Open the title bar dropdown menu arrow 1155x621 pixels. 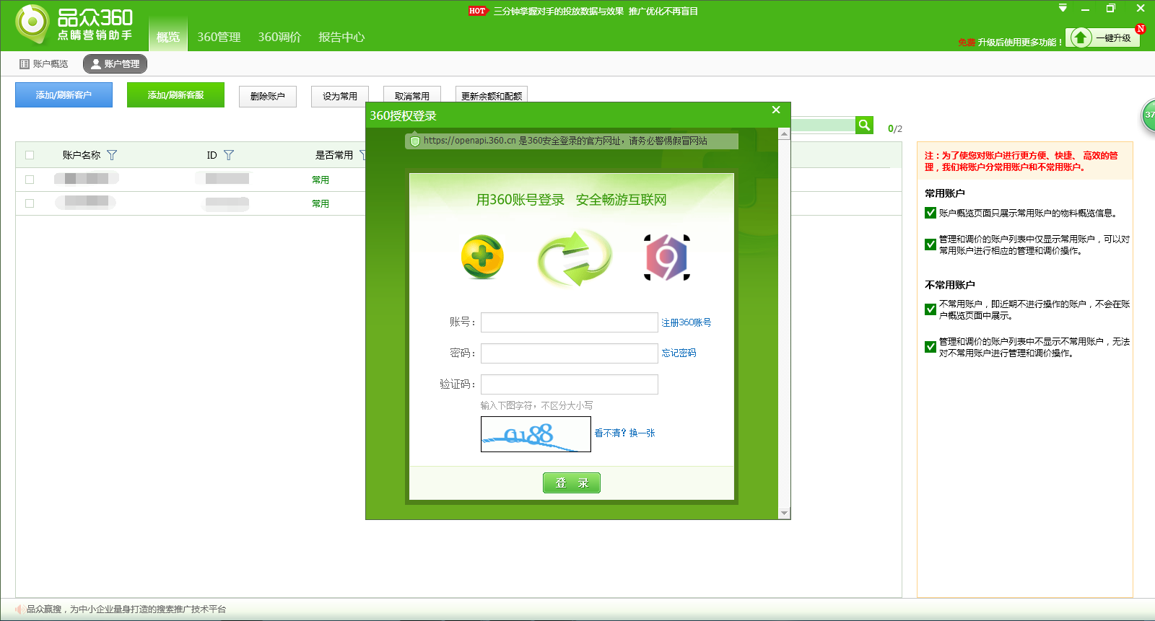1063,9
